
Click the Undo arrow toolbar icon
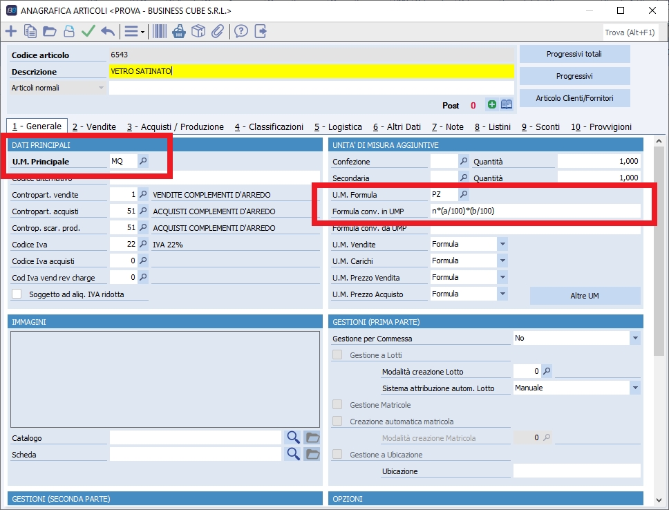tap(108, 31)
